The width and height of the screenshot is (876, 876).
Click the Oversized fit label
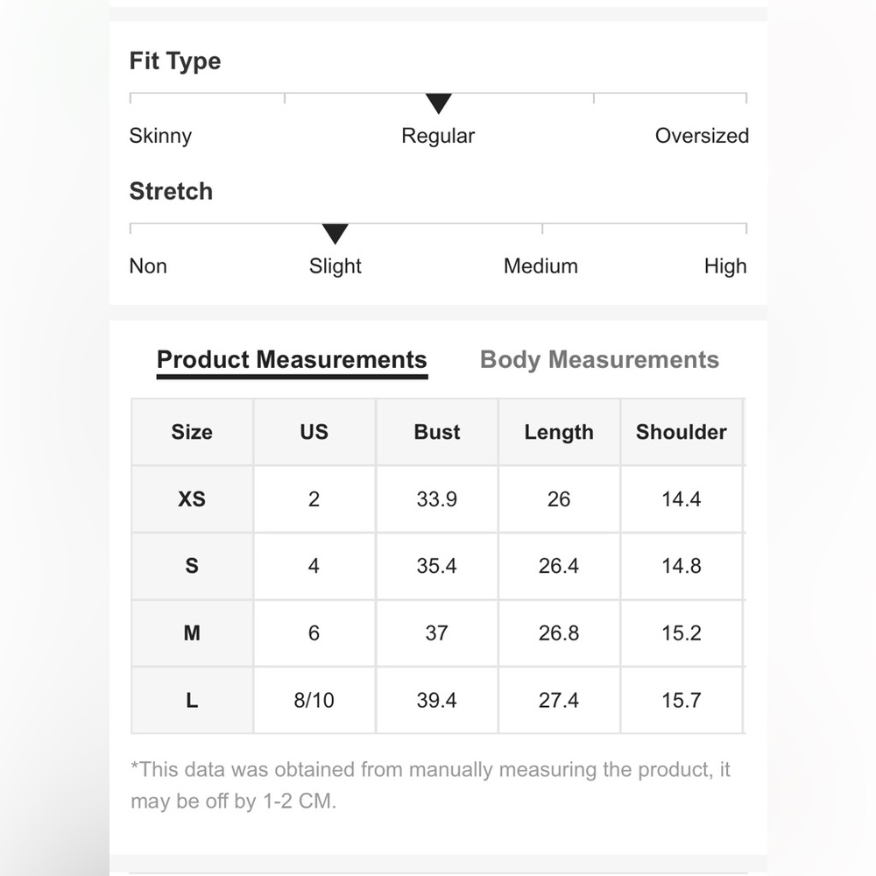702,136
